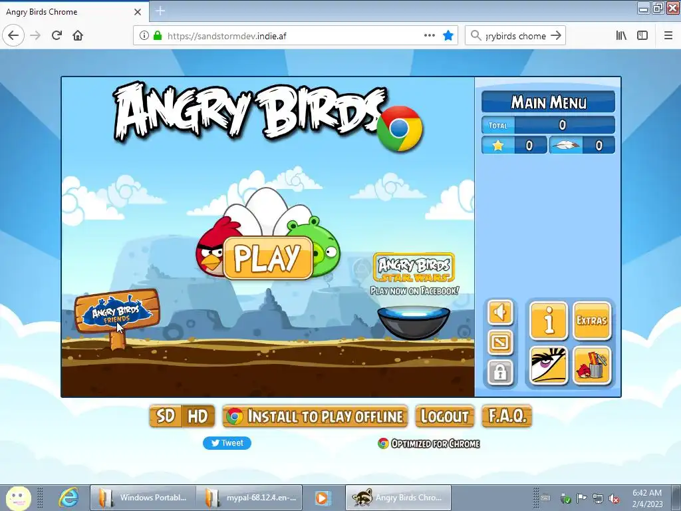
Task: Open the Action Center flag icon
Action: pyautogui.click(x=581, y=498)
